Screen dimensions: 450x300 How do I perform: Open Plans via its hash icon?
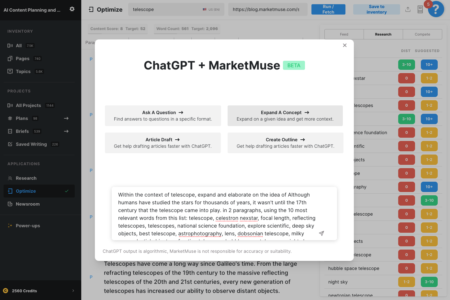click(x=10, y=118)
